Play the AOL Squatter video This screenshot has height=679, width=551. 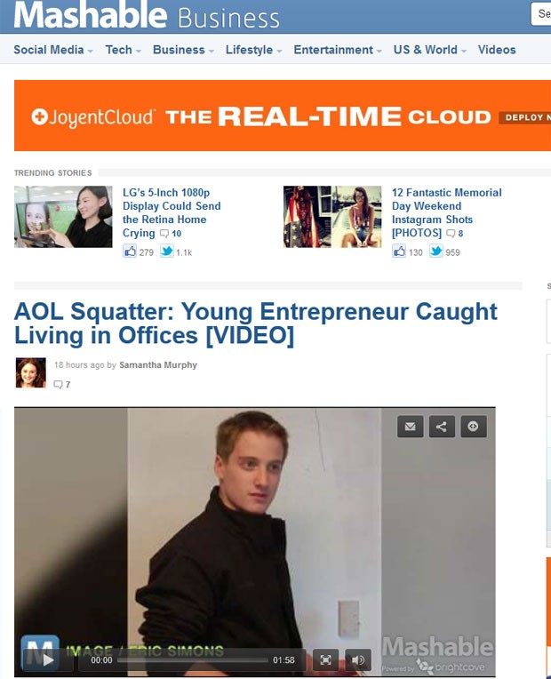[x=48, y=659]
